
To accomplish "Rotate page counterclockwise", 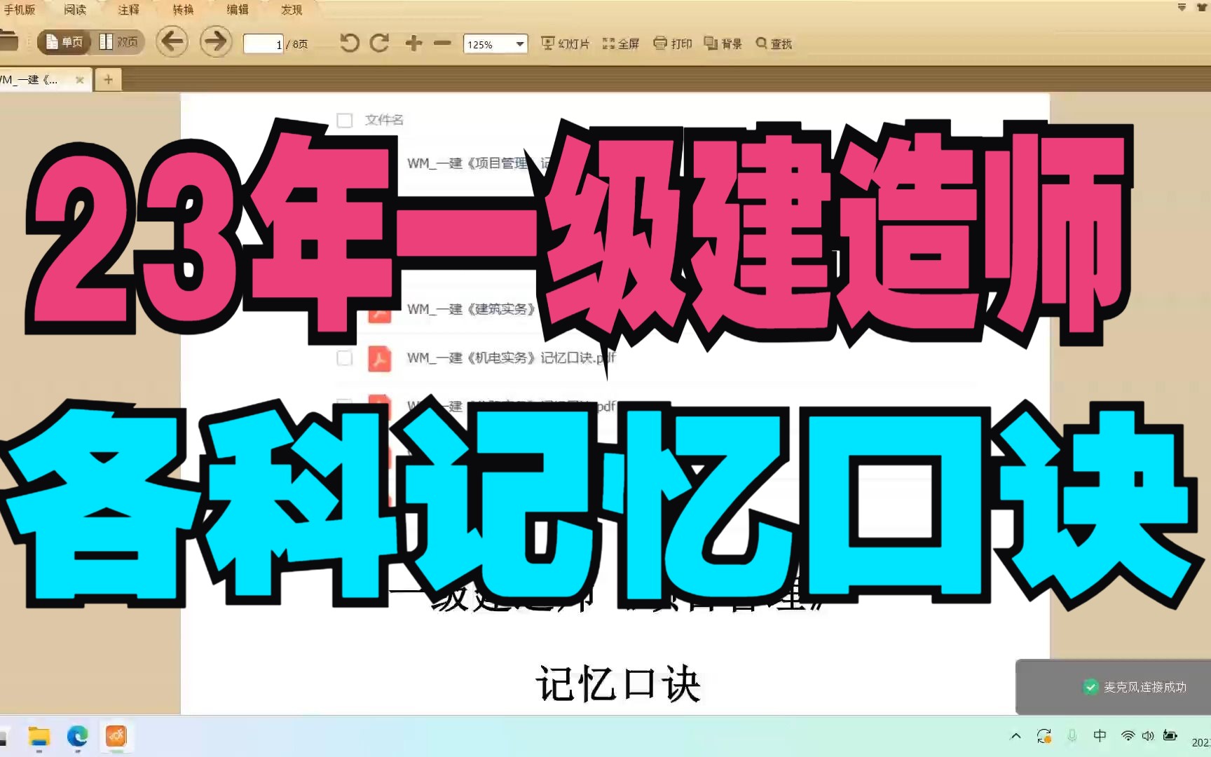I will point(349,43).
